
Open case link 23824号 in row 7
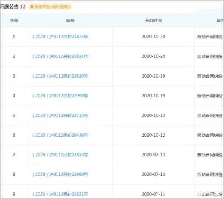tap(60, 155)
